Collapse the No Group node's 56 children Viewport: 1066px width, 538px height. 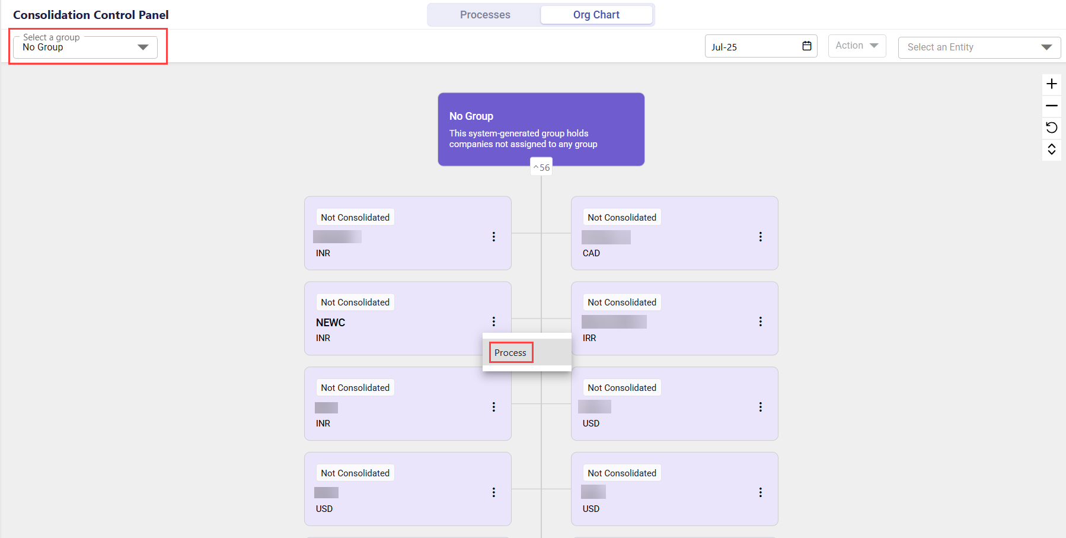[x=541, y=167]
